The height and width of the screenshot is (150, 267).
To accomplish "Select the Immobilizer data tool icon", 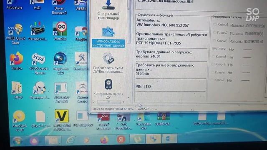I will tap(108, 32).
